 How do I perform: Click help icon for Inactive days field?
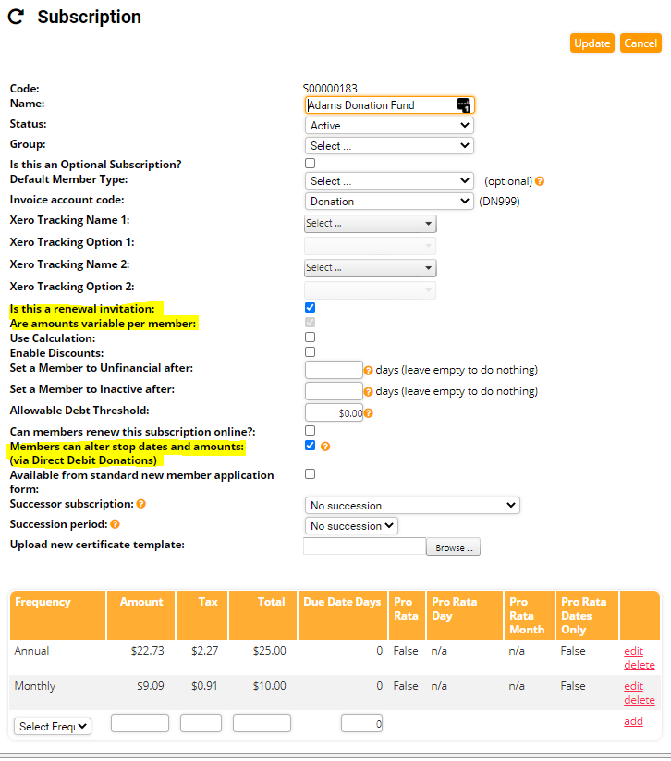tap(368, 391)
